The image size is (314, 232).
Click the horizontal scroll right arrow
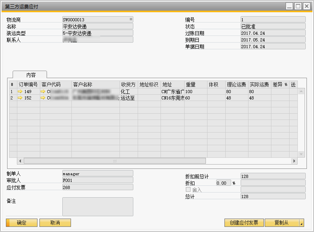(293, 161)
